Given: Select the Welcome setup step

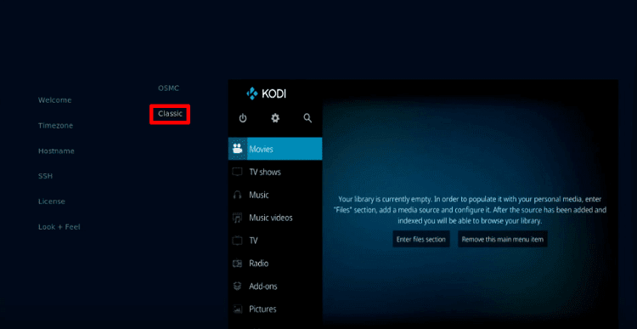Looking at the screenshot, I should coord(55,100).
